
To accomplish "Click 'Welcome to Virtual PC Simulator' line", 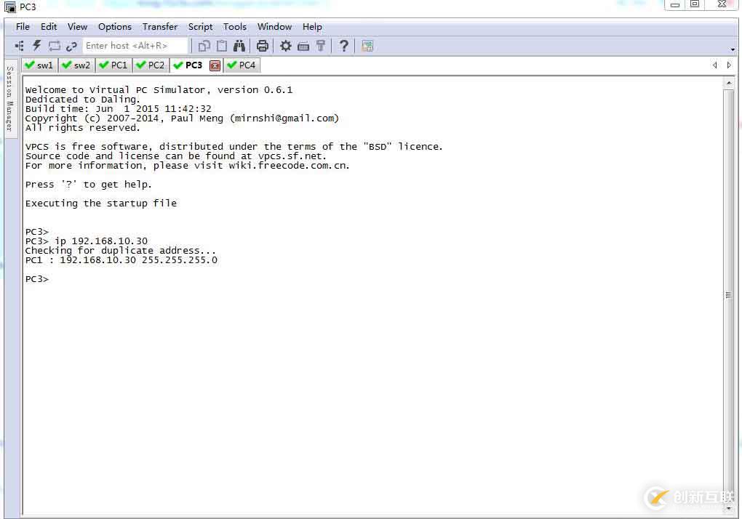I will click(159, 90).
